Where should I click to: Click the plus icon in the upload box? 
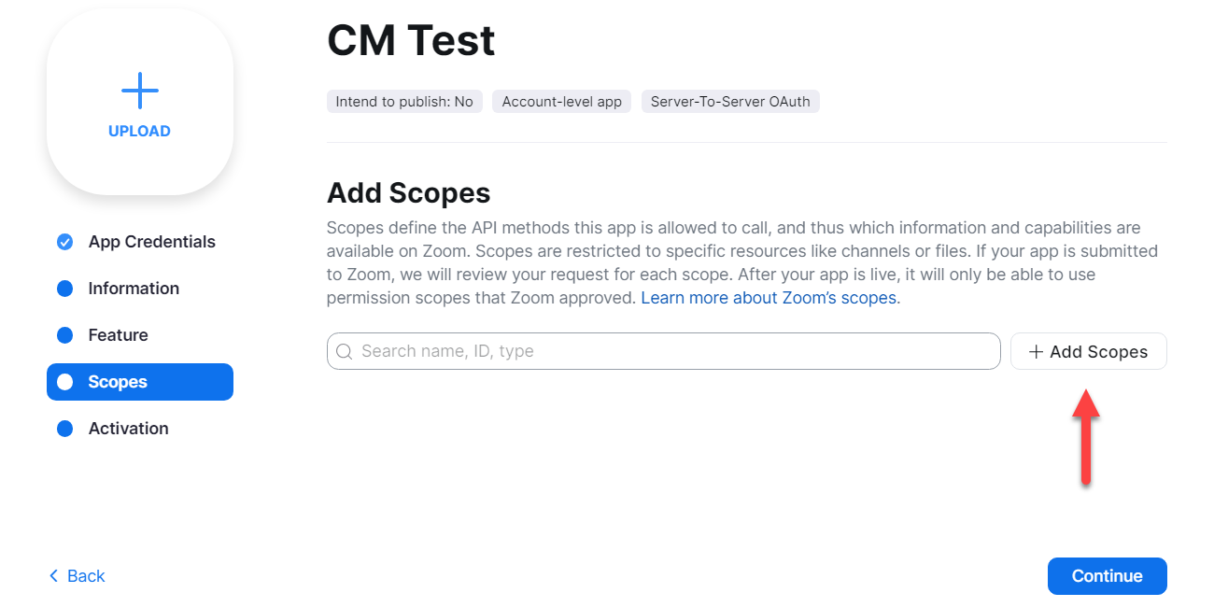click(x=140, y=91)
